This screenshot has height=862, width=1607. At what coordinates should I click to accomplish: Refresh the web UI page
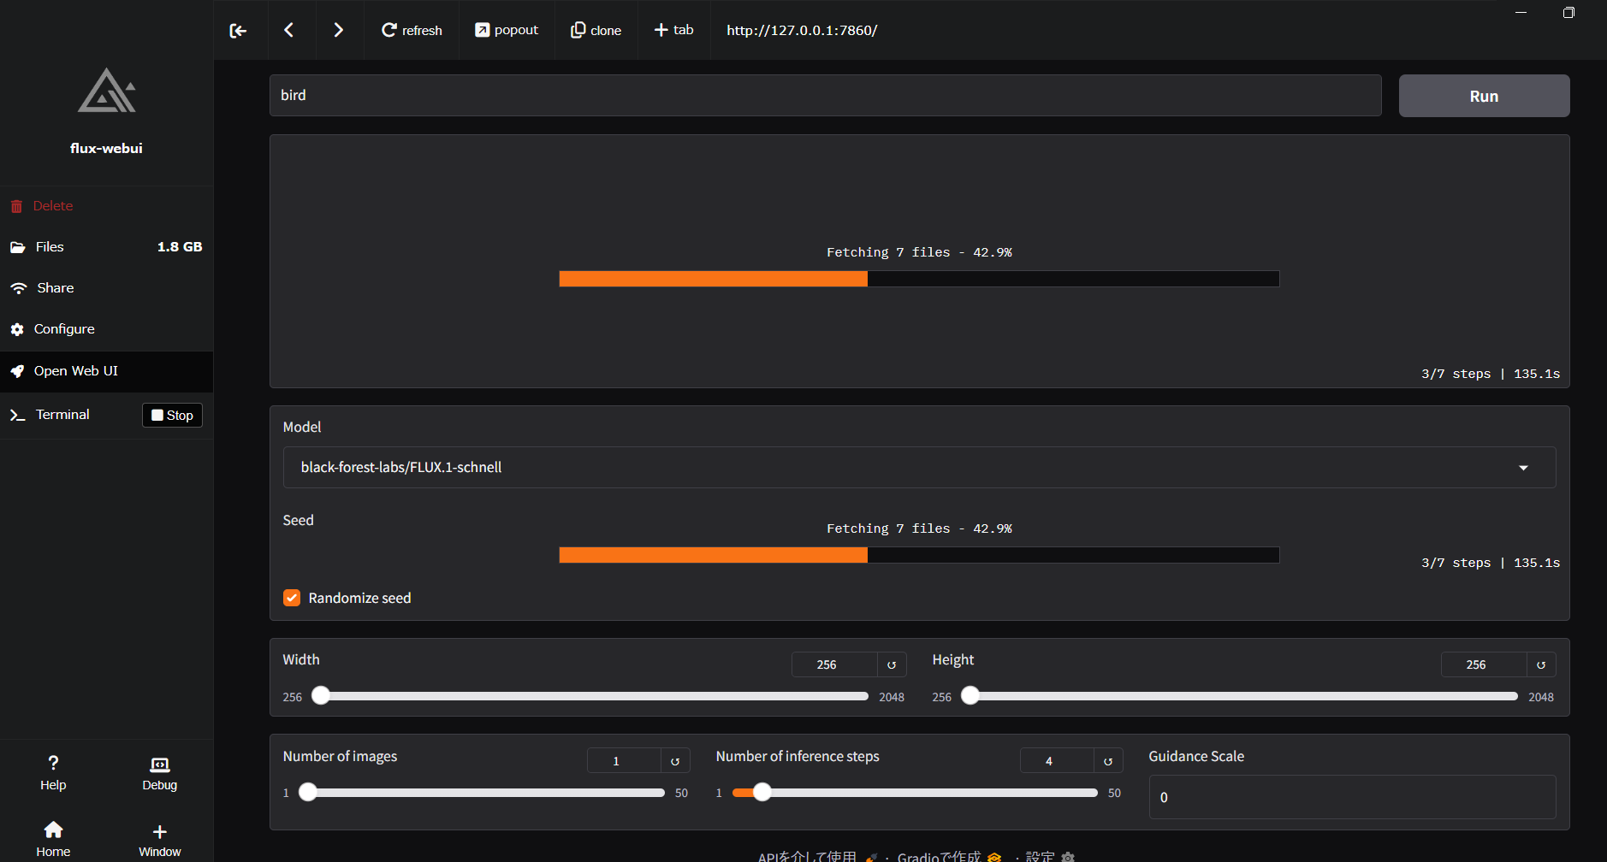click(412, 30)
